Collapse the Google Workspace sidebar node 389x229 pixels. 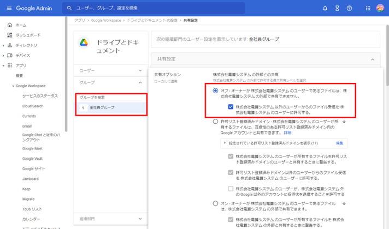(13, 86)
